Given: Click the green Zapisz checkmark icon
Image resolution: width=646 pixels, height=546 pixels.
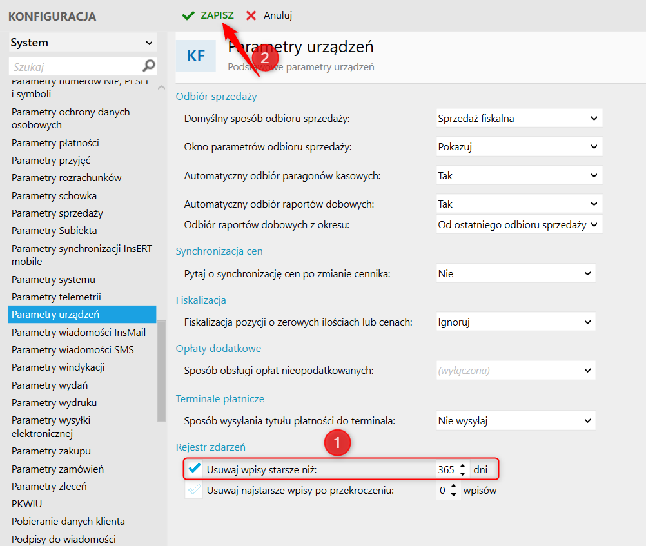Looking at the screenshot, I should tap(188, 15).
